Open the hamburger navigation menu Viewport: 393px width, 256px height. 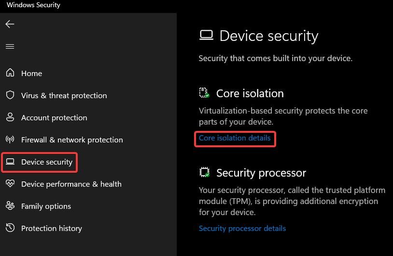coord(10,47)
